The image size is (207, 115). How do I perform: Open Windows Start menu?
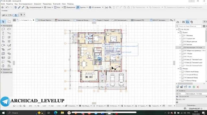click(3, 113)
